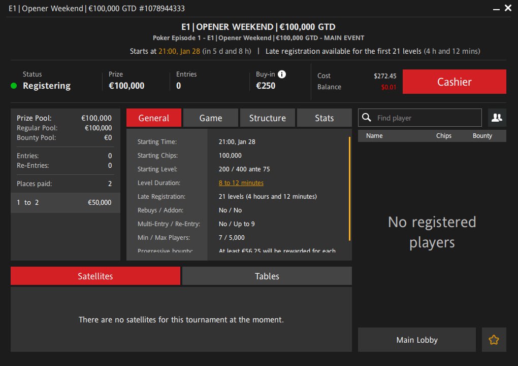Screen dimensions: 518x366
Task: Click the red $0.01 balance value
Action: tap(388, 87)
